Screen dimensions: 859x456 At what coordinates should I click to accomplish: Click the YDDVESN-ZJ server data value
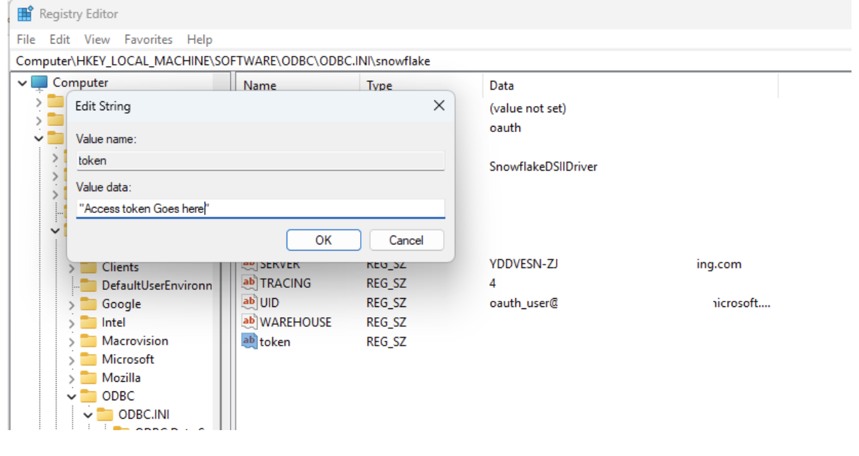tap(523, 264)
